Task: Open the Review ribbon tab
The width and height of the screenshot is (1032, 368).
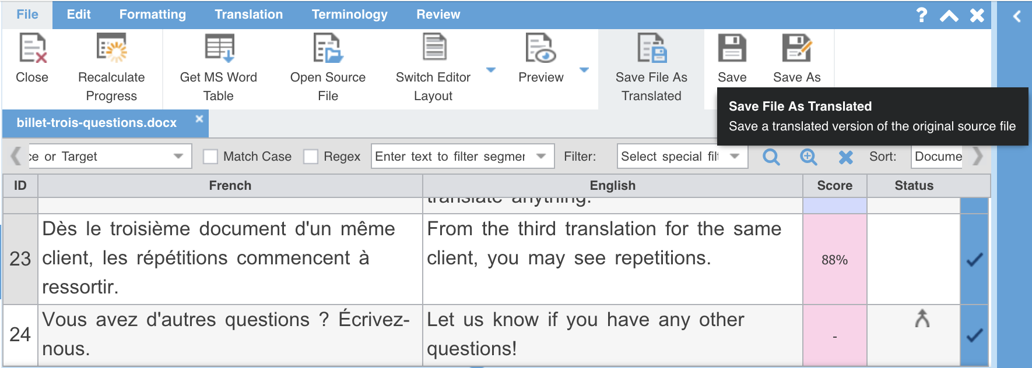Action: 438,15
